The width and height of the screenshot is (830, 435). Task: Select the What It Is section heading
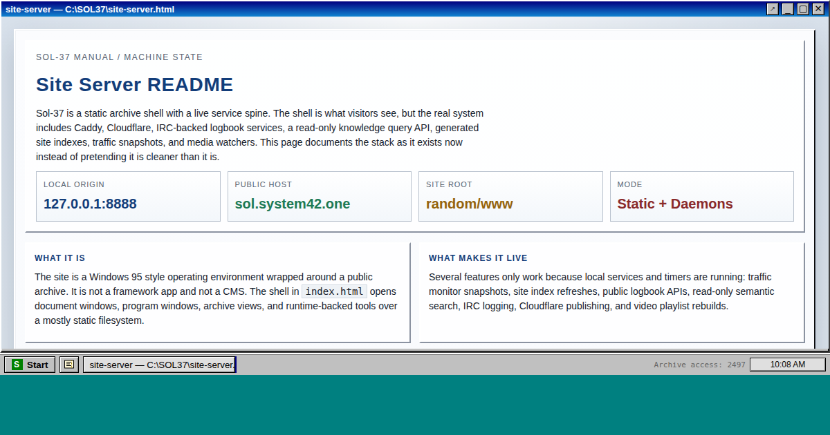coord(60,258)
